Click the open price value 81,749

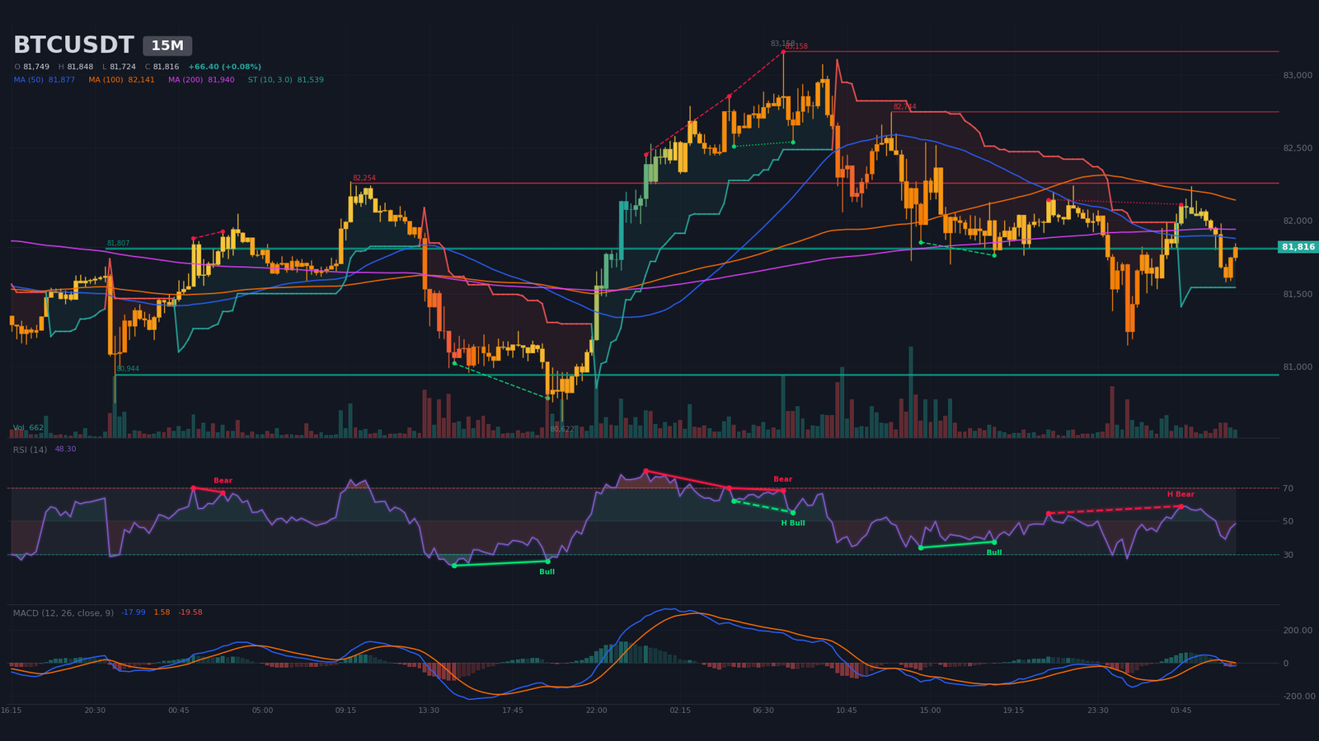tap(36, 67)
